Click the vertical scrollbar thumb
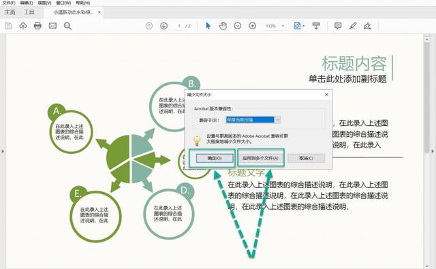The height and width of the screenshot is (269, 436). 427,97
